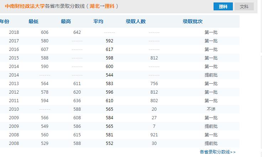
Task: Select average score 552 in 2008 提前批 row
Action: (x=109, y=143)
